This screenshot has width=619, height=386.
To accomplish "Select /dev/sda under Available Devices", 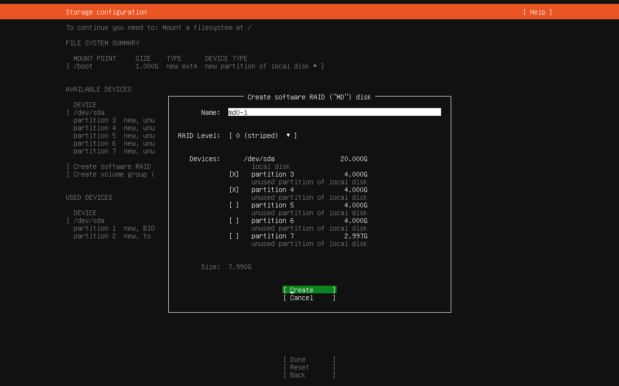I will coord(89,112).
